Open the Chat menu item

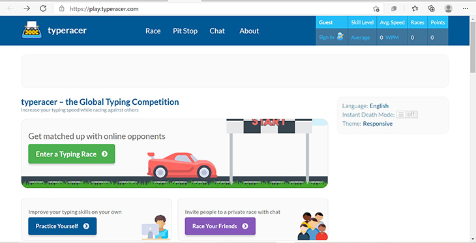pos(217,31)
